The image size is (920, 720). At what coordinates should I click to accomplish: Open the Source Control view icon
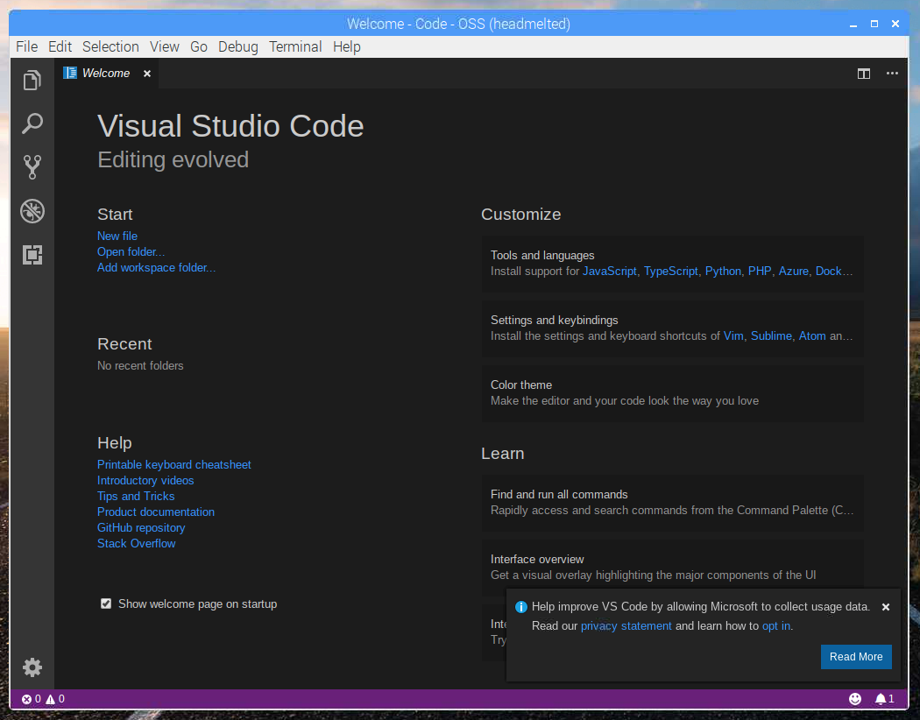[x=32, y=167]
